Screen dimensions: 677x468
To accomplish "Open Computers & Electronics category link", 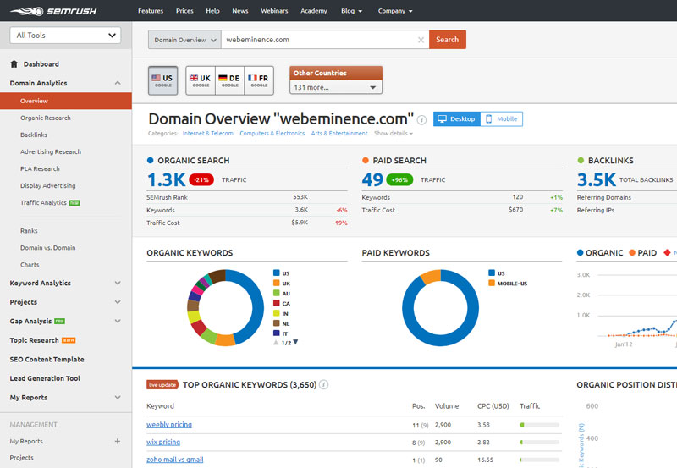I will (272, 134).
